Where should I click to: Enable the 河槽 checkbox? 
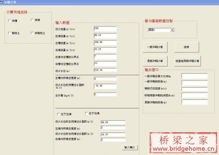[10, 21]
